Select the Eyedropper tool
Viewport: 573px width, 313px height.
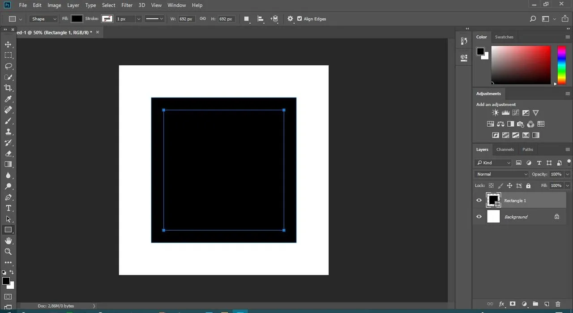pos(8,99)
